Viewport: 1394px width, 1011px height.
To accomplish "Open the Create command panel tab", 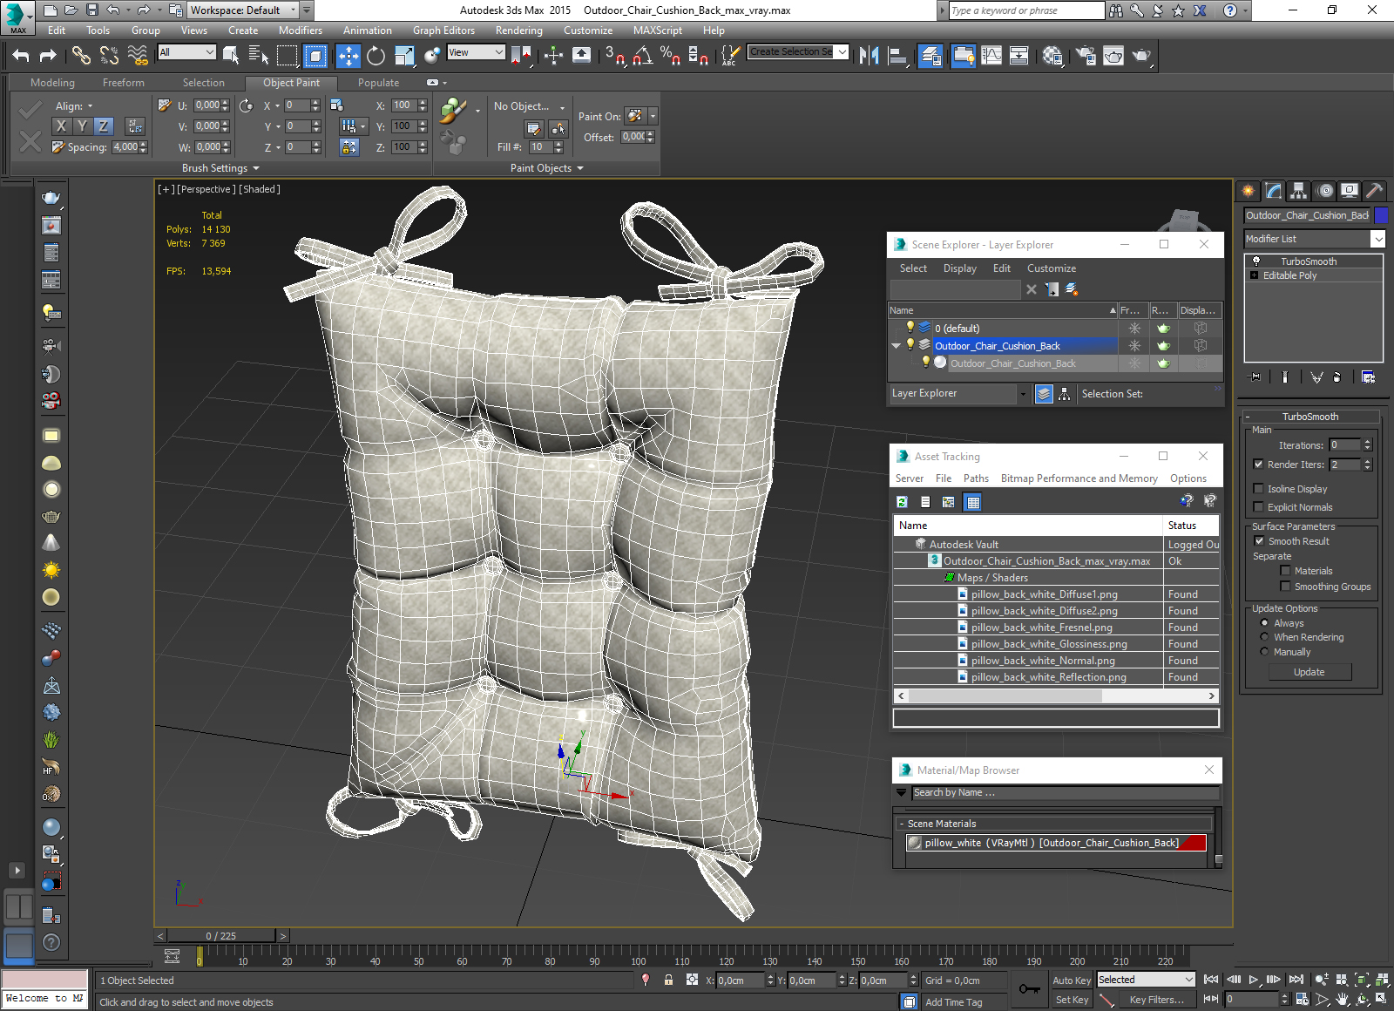I will pos(1249,190).
